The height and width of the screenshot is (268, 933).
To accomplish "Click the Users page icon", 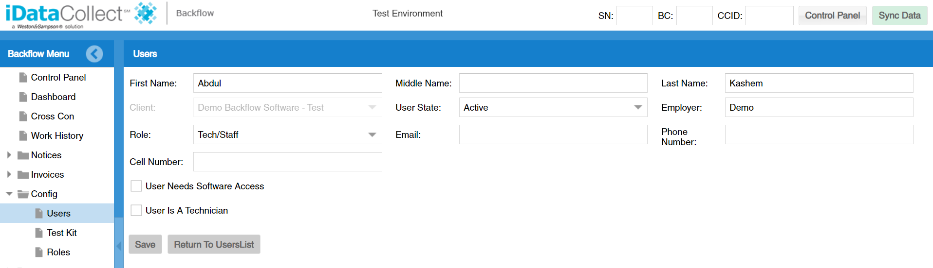I will [39, 214].
